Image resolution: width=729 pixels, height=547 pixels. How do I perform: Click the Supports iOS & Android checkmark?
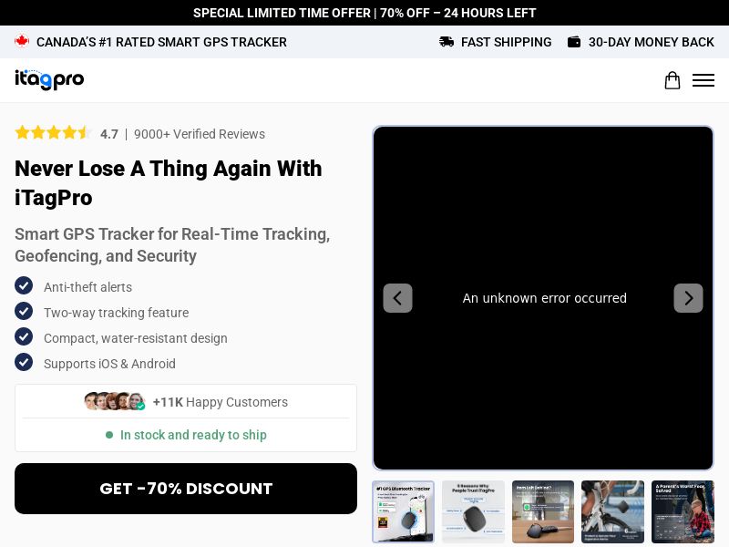[24, 363]
